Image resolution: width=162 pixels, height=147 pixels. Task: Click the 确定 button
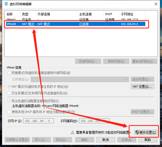tap(85, 140)
